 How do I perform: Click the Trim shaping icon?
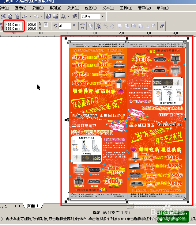(x=127, y=26)
